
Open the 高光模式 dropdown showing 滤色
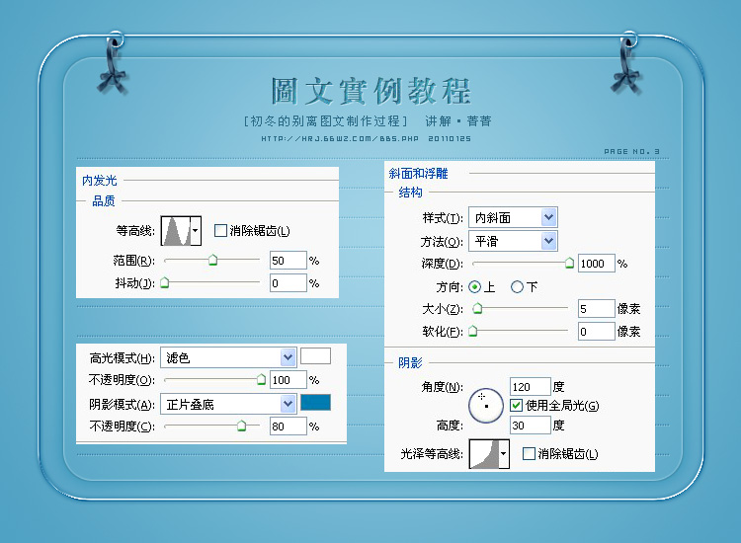coord(228,357)
